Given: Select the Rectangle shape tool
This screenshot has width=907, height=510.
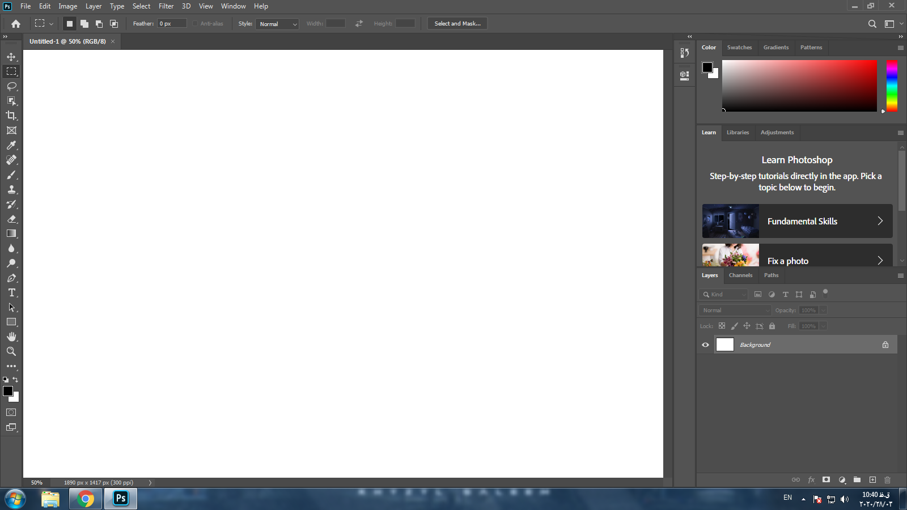Looking at the screenshot, I should tap(11, 322).
